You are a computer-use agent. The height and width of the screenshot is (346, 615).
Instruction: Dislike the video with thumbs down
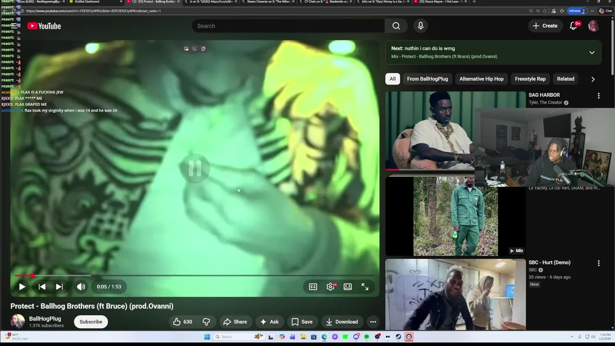click(x=206, y=322)
